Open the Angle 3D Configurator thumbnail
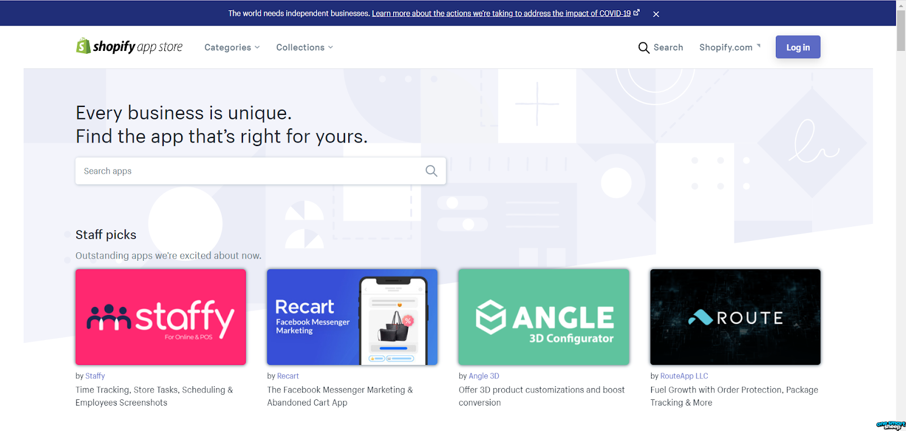 (544, 317)
